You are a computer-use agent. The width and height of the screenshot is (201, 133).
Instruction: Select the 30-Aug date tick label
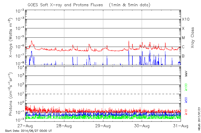point(142,126)
